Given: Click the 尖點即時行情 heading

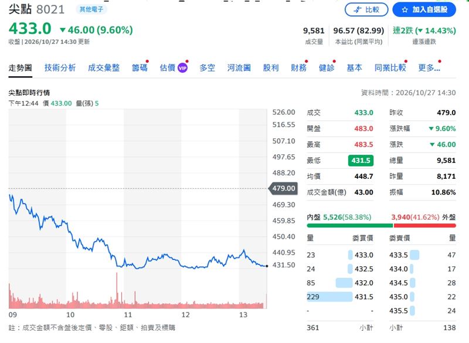Looking at the screenshot, I should (29, 93).
